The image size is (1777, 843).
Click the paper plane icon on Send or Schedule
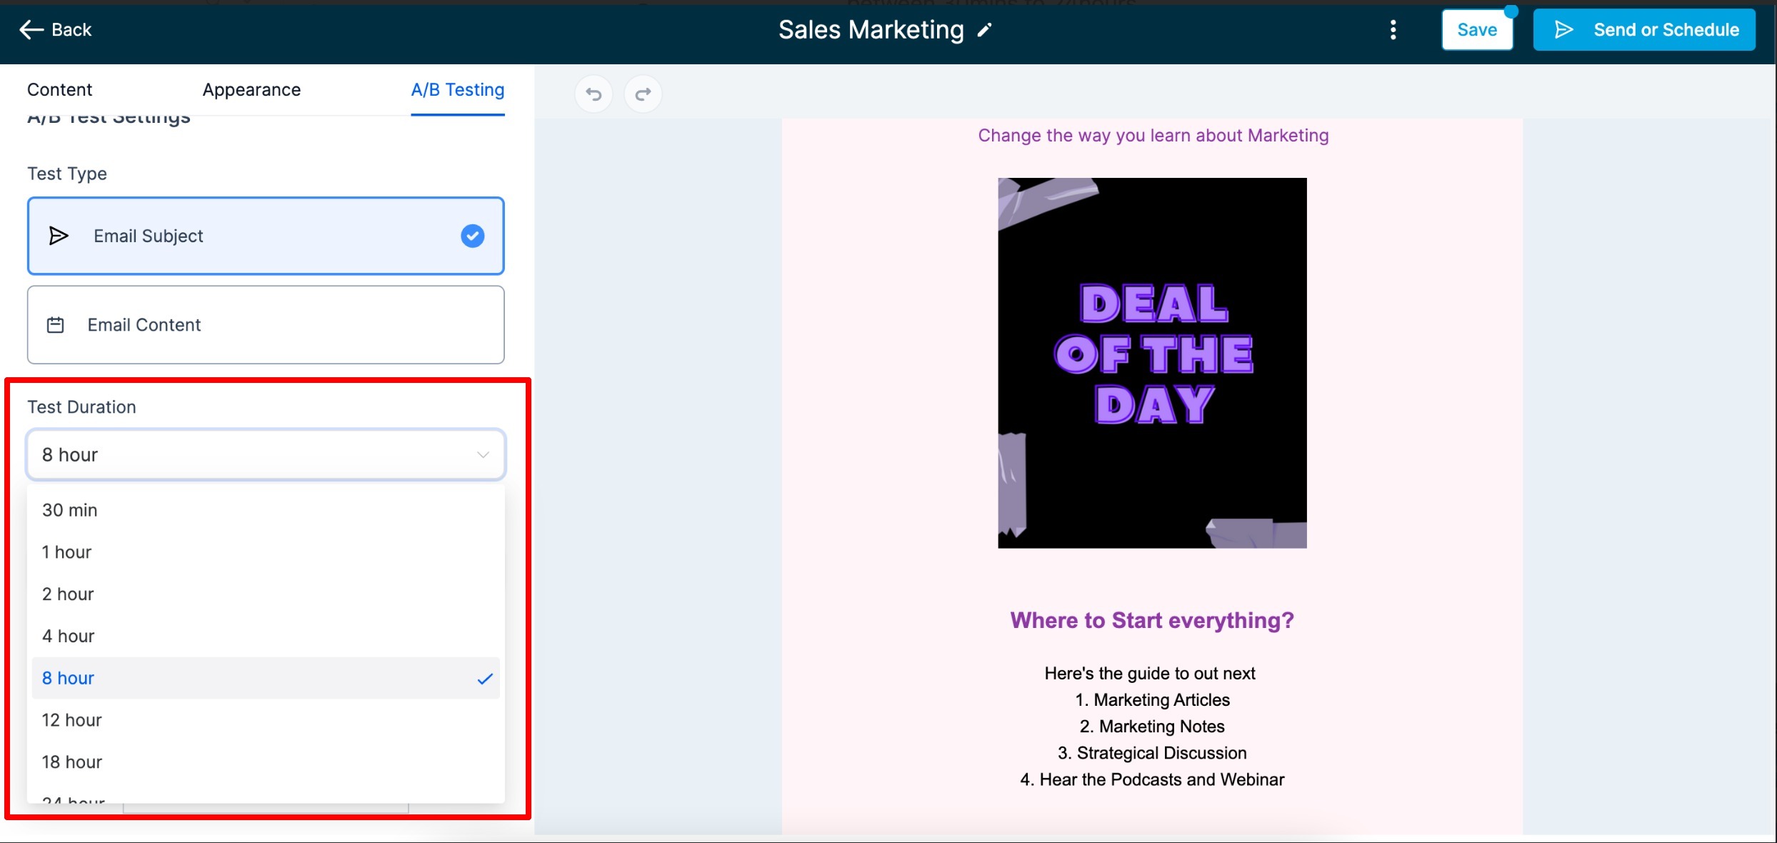tap(1564, 30)
